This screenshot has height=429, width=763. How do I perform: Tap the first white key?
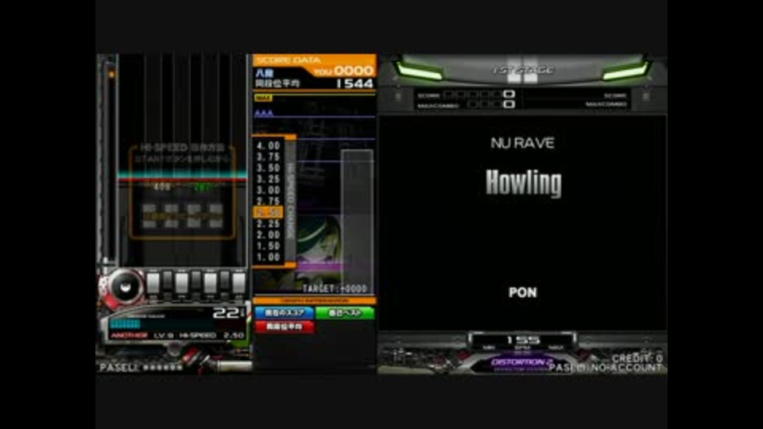click(x=153, y=283)
